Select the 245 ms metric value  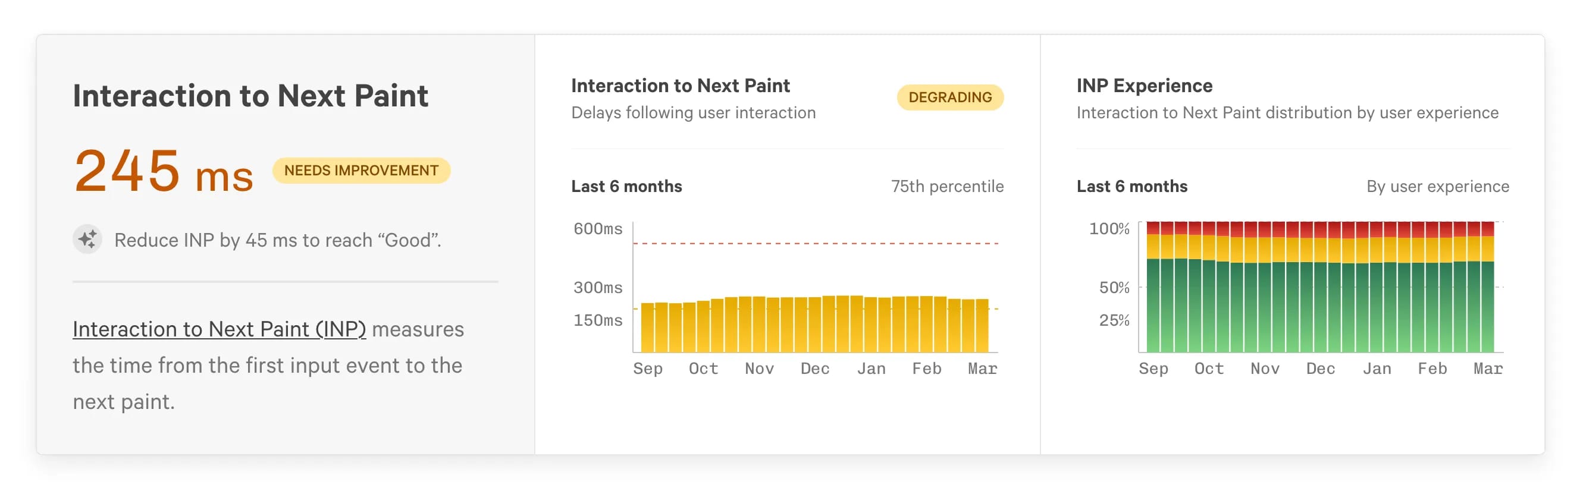coord(163,172)
